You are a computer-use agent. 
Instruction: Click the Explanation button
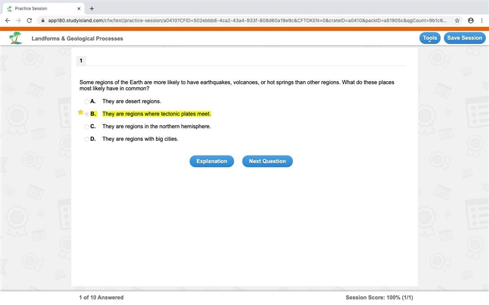pyautogui.click(x=211, y=161)
